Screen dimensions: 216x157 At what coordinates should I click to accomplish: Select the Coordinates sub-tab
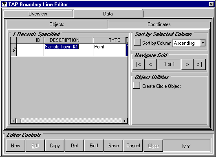[x=159, y=24]
